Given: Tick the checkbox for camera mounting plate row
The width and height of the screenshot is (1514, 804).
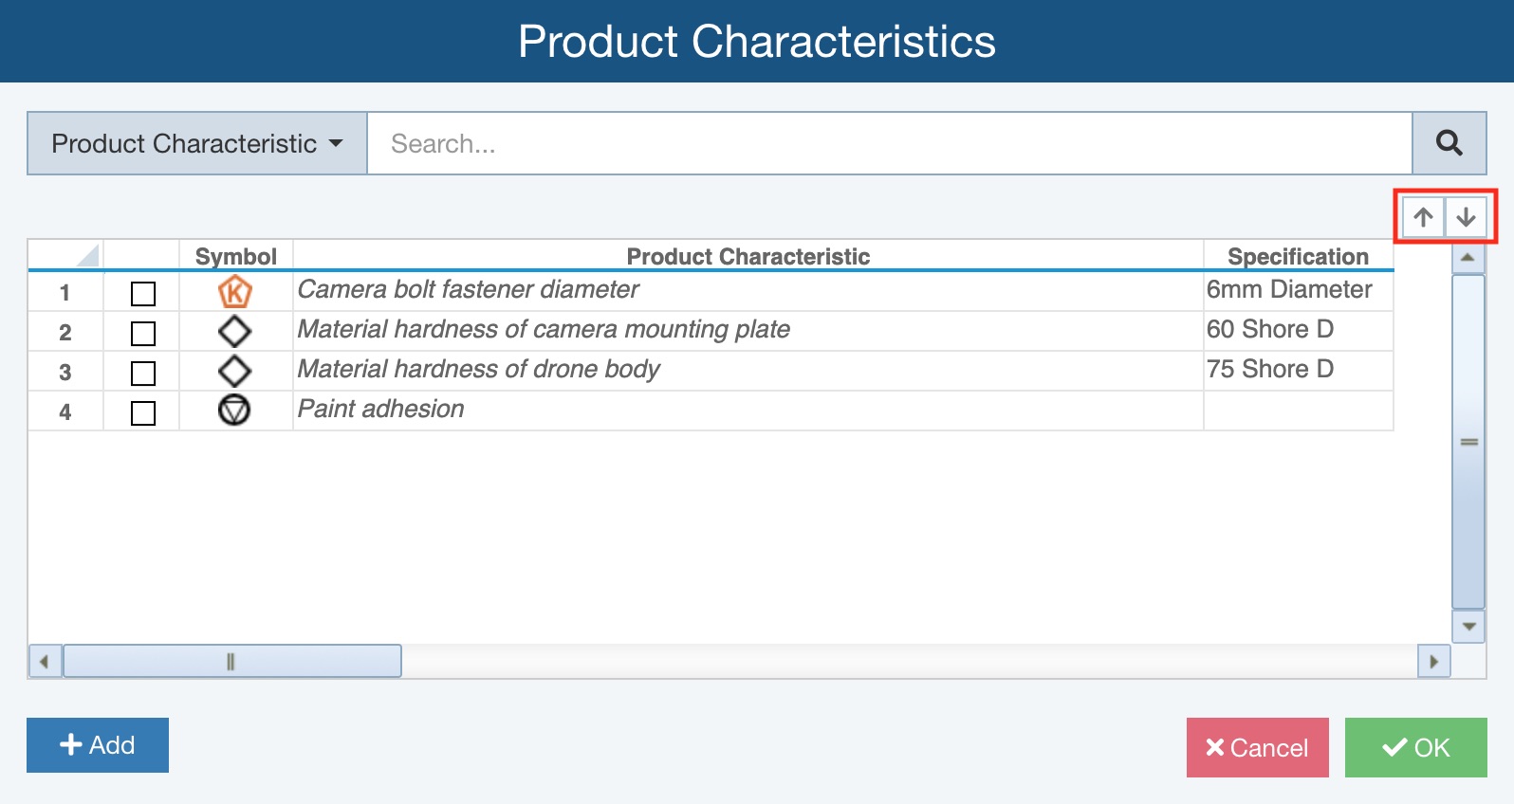Looking at the screenshot, I should [x=143, y=334].
